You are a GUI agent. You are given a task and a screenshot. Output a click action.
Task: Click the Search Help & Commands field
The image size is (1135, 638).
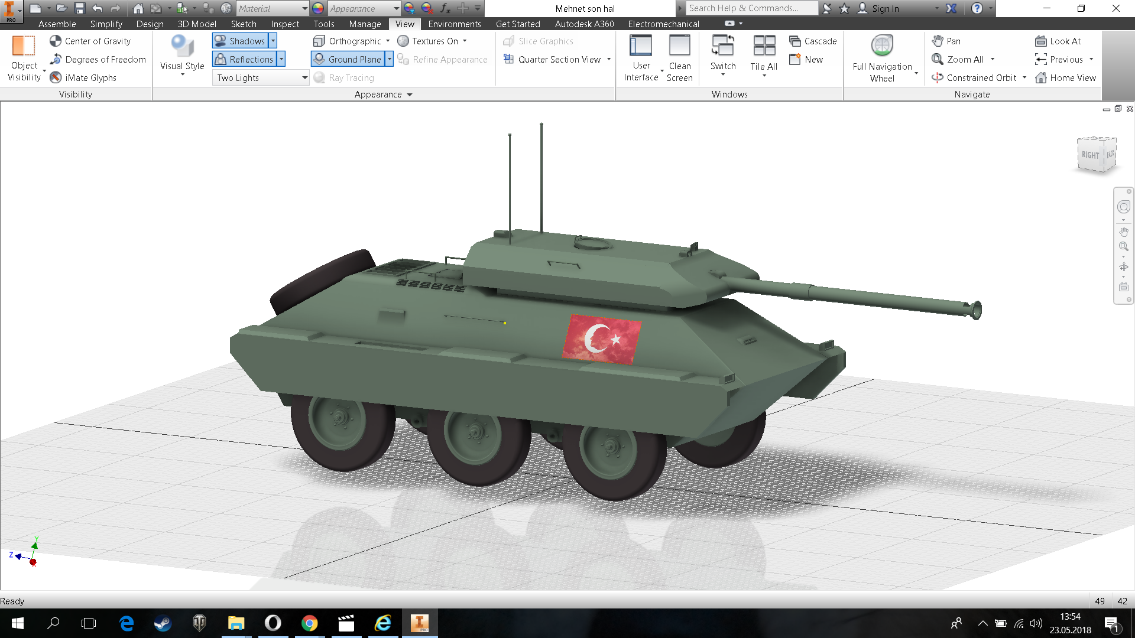click(751, 8)
